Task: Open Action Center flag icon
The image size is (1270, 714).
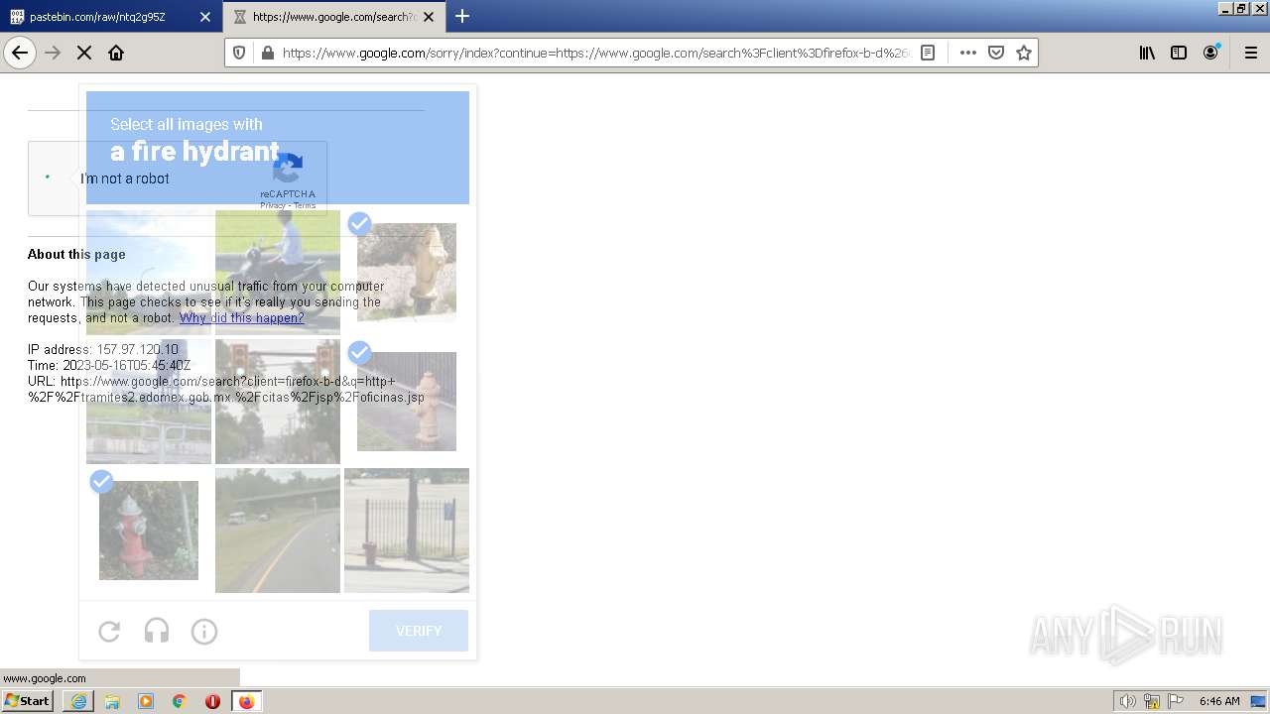Action: [1176, 701]
